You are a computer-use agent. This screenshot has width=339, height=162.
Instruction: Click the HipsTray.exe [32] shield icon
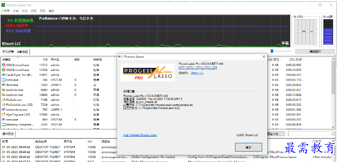click(x=4, y=115)
